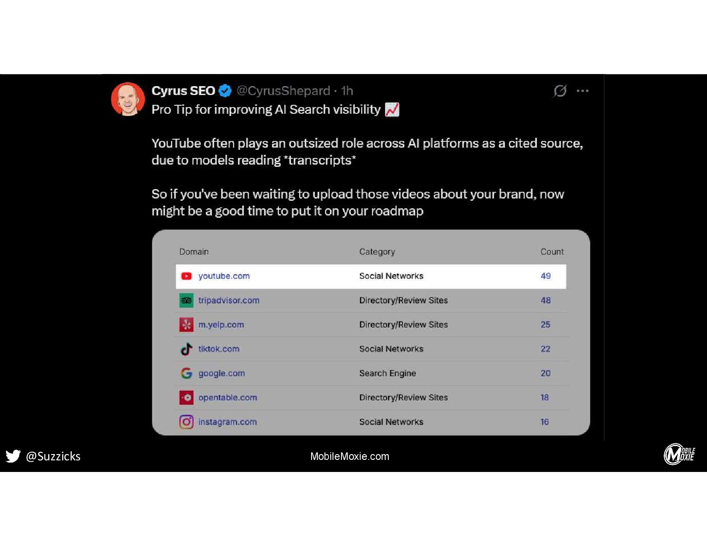Click the Instagram logo icon

(x=187, y=422)
